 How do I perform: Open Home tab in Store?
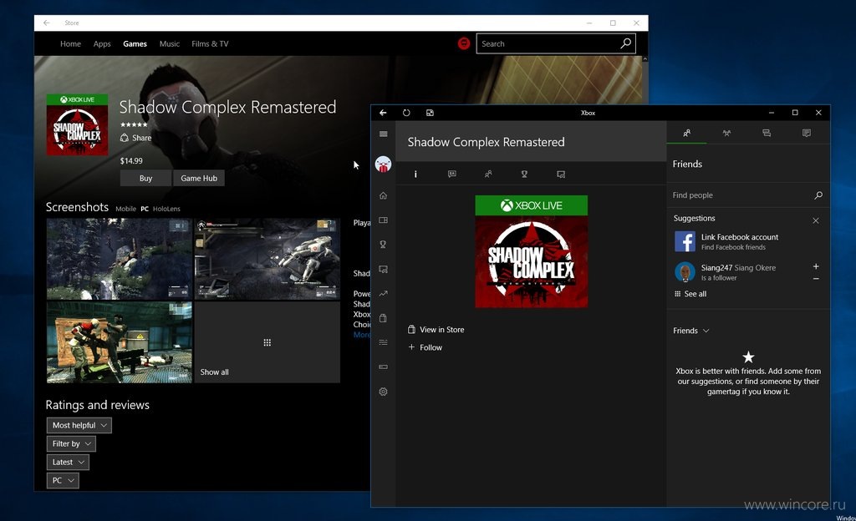[70, 44]
